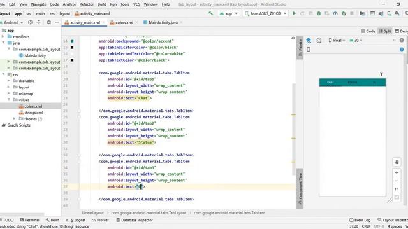Click the Make Project hammer icon
The width and height of the screenshot is (408, 229).
[x=211, y=13]
